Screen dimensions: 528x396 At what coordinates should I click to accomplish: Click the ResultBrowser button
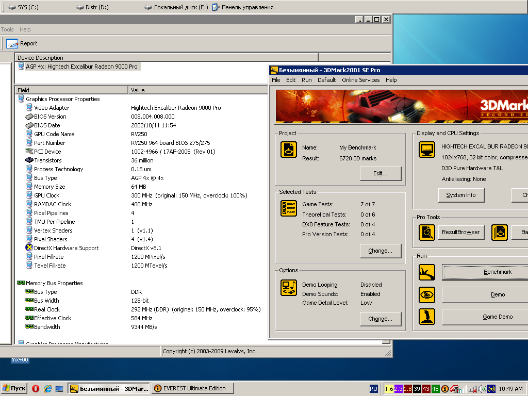coord(461,233)
